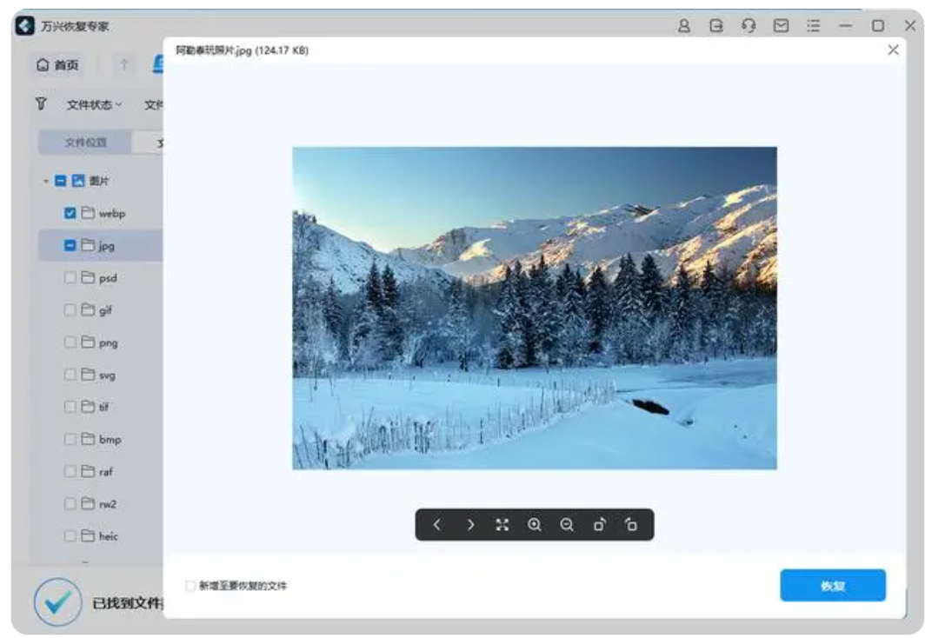Check the rw2 folder checkbox
Image resolution: width=945 pixels, height=638 pixels.
(70, 503)
